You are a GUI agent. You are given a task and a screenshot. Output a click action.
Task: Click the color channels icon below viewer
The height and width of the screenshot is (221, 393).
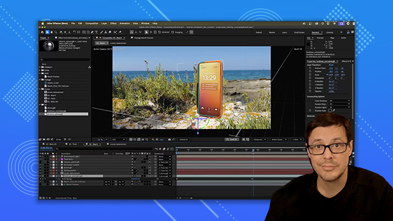point(153,139)
